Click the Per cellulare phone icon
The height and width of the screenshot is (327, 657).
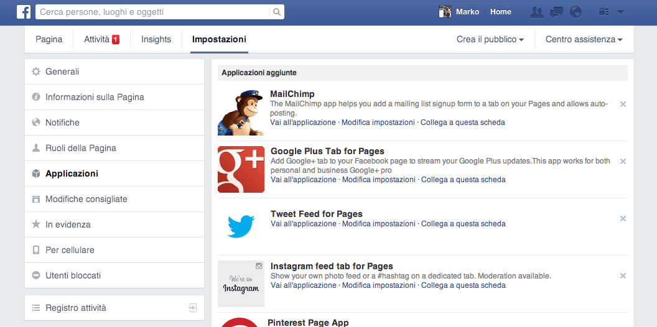click(36, 250)
